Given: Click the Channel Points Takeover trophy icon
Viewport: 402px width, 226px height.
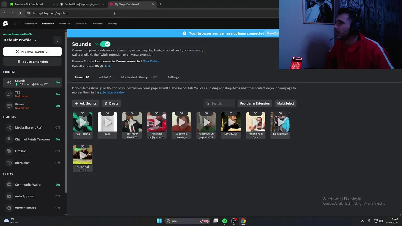Looking at the screenshot, I should (x=9, y=139).
